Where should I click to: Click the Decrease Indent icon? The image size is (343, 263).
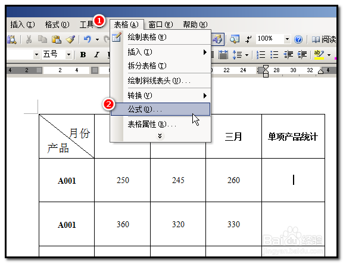(288, 55)
